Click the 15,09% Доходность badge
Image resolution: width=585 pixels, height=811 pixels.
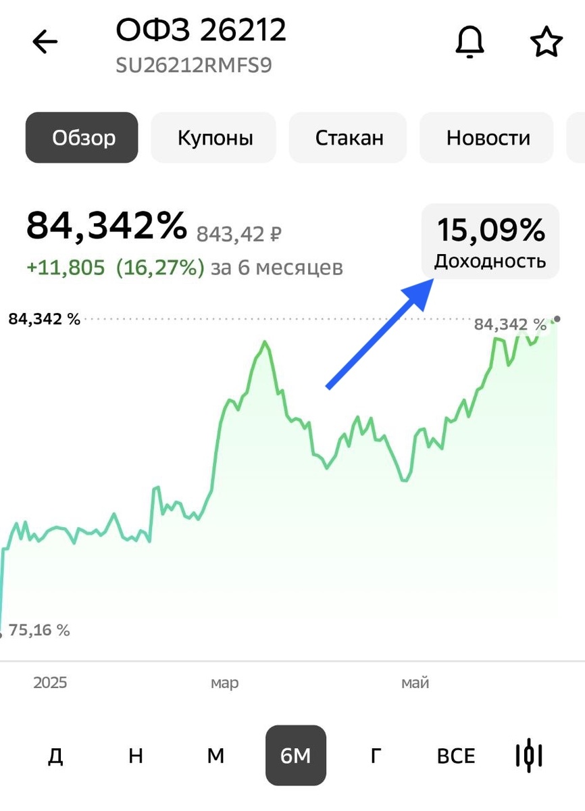(x=490, y=242)
